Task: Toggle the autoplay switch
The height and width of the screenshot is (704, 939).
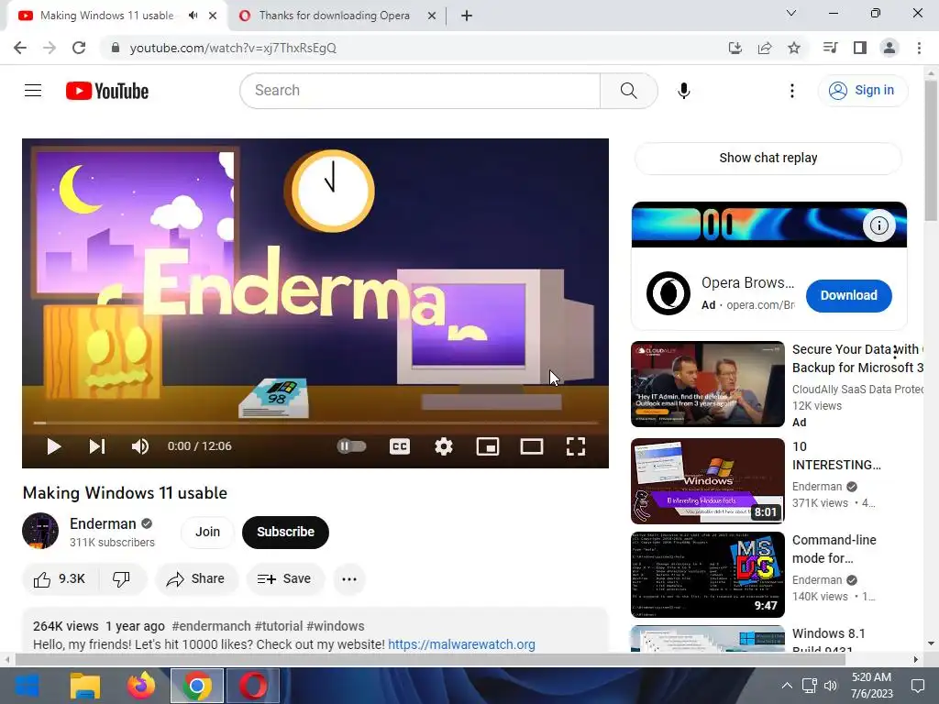Action: (x=351, y=446)
